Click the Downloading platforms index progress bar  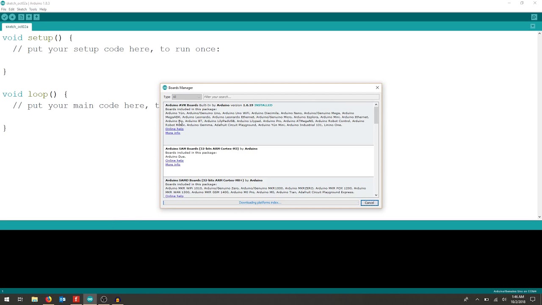[x=261, y=202]
